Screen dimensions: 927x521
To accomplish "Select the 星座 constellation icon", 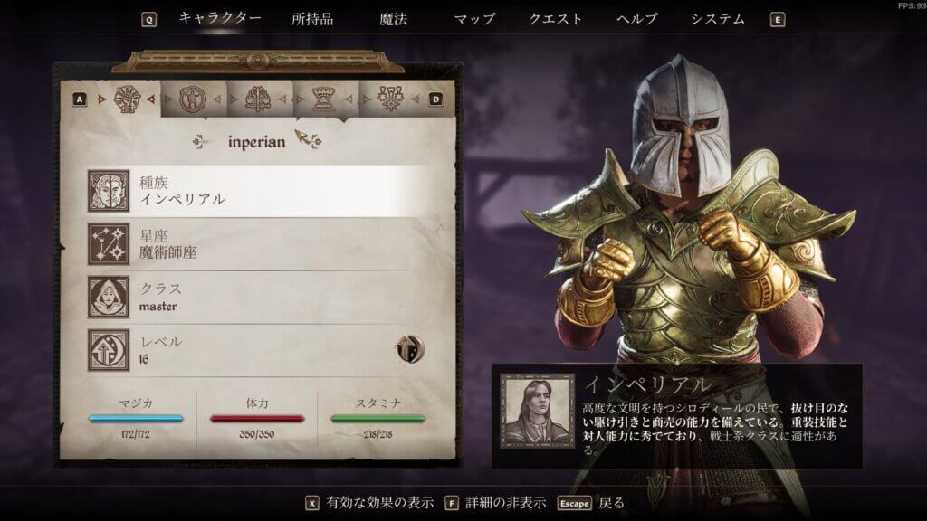I will pos(109,243).
